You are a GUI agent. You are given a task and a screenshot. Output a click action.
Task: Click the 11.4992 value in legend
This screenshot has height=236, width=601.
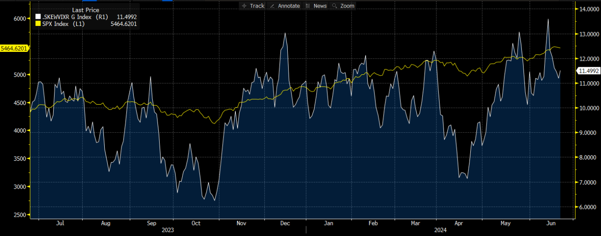point(126,17)
